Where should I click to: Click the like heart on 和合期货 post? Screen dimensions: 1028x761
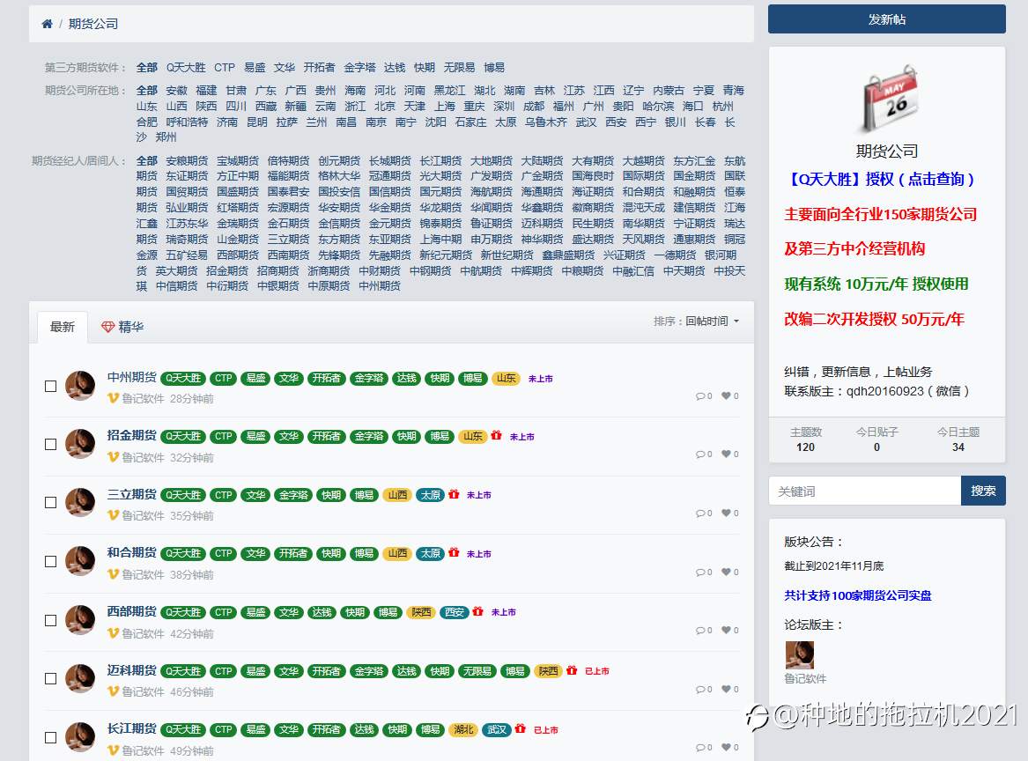[x=727, y=573]
